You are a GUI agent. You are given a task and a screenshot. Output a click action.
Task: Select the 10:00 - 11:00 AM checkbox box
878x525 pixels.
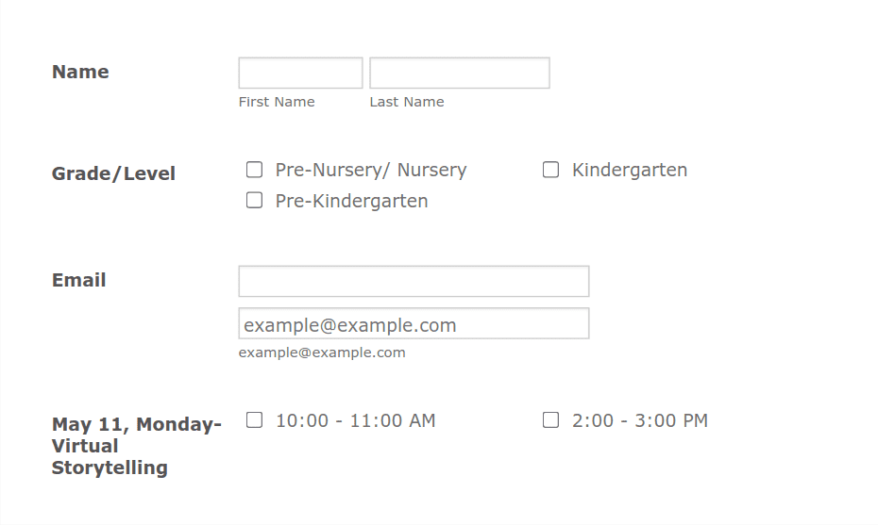click(x=254, y=420)
